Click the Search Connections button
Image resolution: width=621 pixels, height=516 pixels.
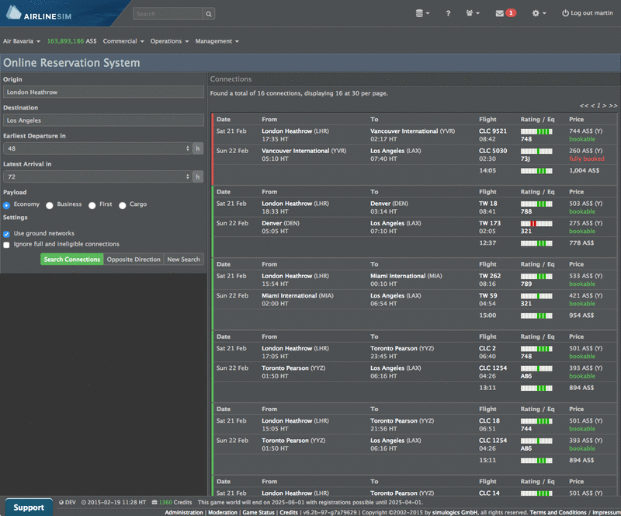point(71,260)
